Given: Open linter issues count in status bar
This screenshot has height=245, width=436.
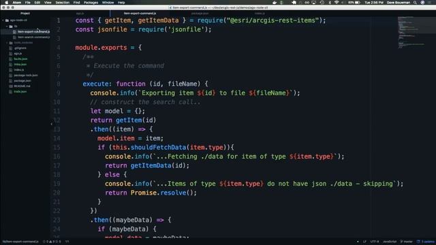Looking at the screenshot, I should coord(52,242).
